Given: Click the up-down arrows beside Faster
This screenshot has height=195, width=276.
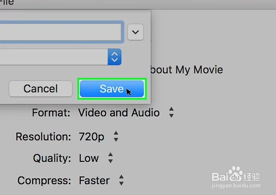Looking at the screenshot, I should coord(121,180).
